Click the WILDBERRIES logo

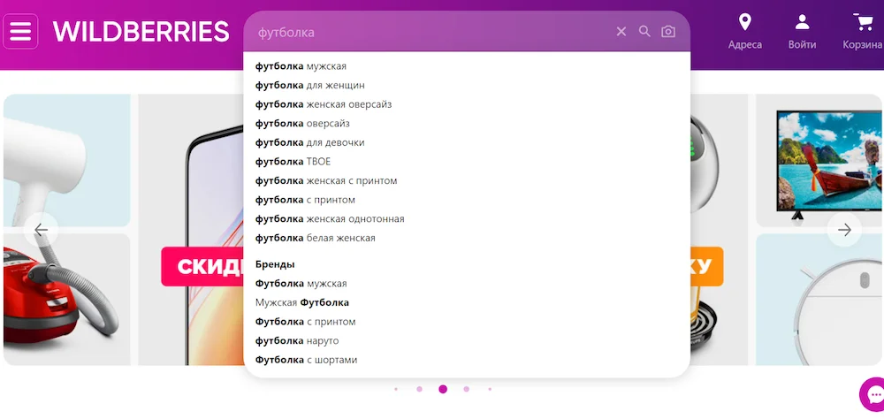click(x=141, y=32)
